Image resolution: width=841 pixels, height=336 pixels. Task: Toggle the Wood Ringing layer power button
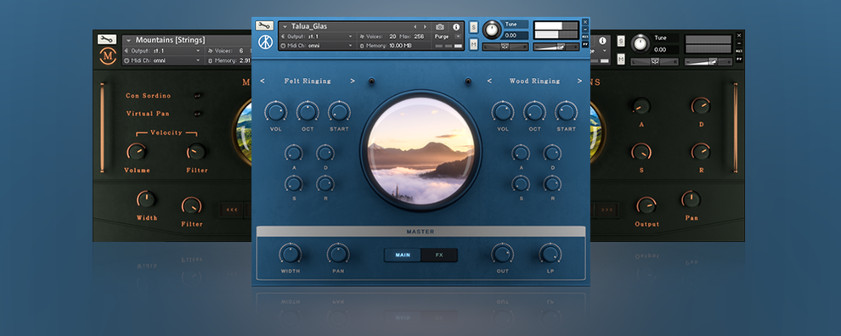(x=468, y=81)
